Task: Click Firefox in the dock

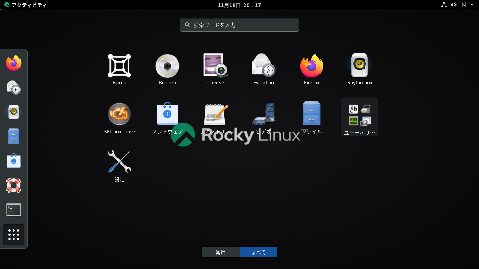Action: pyautogui.click(x=14, y=63)
